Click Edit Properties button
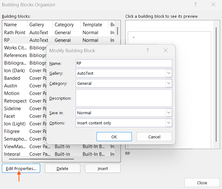This screenshot has height=189, width=222. [21, 168]
